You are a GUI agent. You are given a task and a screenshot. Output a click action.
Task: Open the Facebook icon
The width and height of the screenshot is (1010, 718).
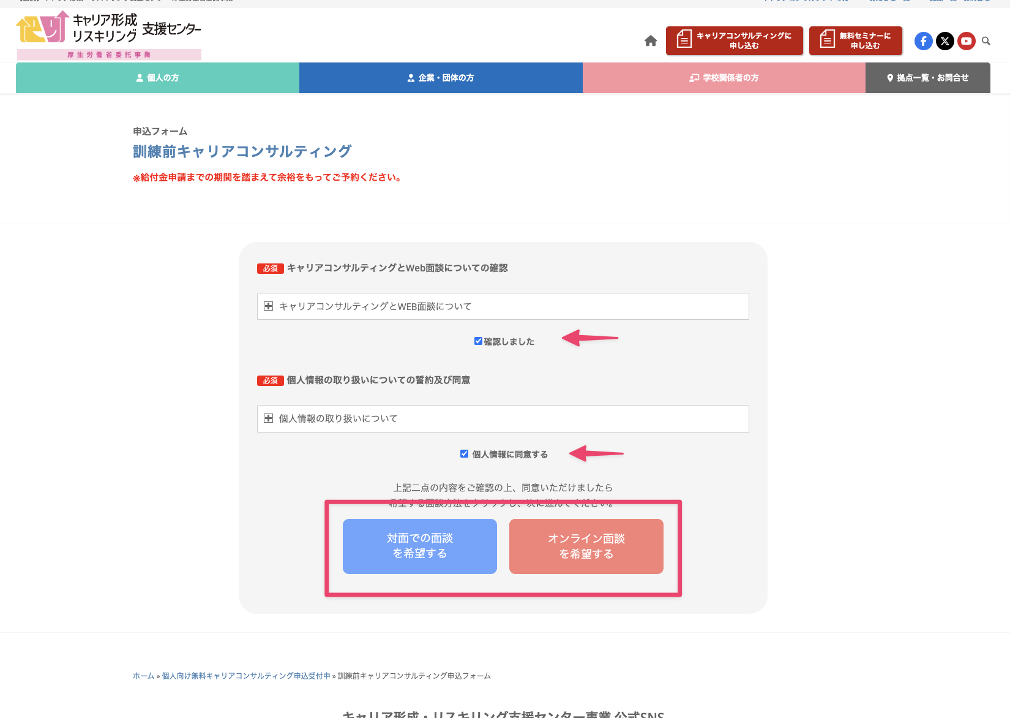pos(923,41)
